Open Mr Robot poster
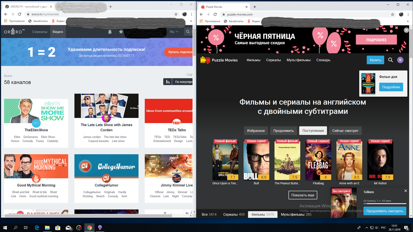 pos(380,160)
